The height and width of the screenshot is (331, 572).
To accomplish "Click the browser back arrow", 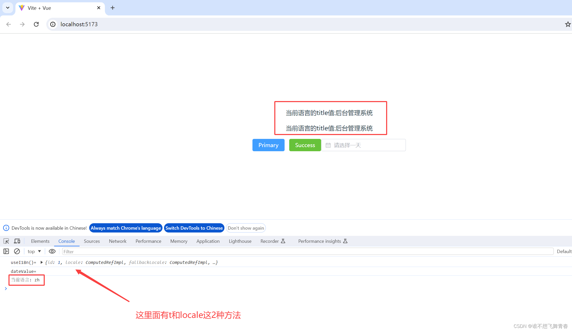I will point(8,24).
